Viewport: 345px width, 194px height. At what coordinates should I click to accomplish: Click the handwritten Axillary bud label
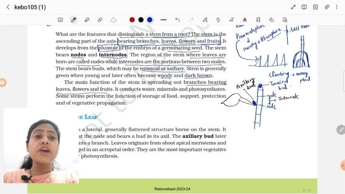(x=246, y=84)
